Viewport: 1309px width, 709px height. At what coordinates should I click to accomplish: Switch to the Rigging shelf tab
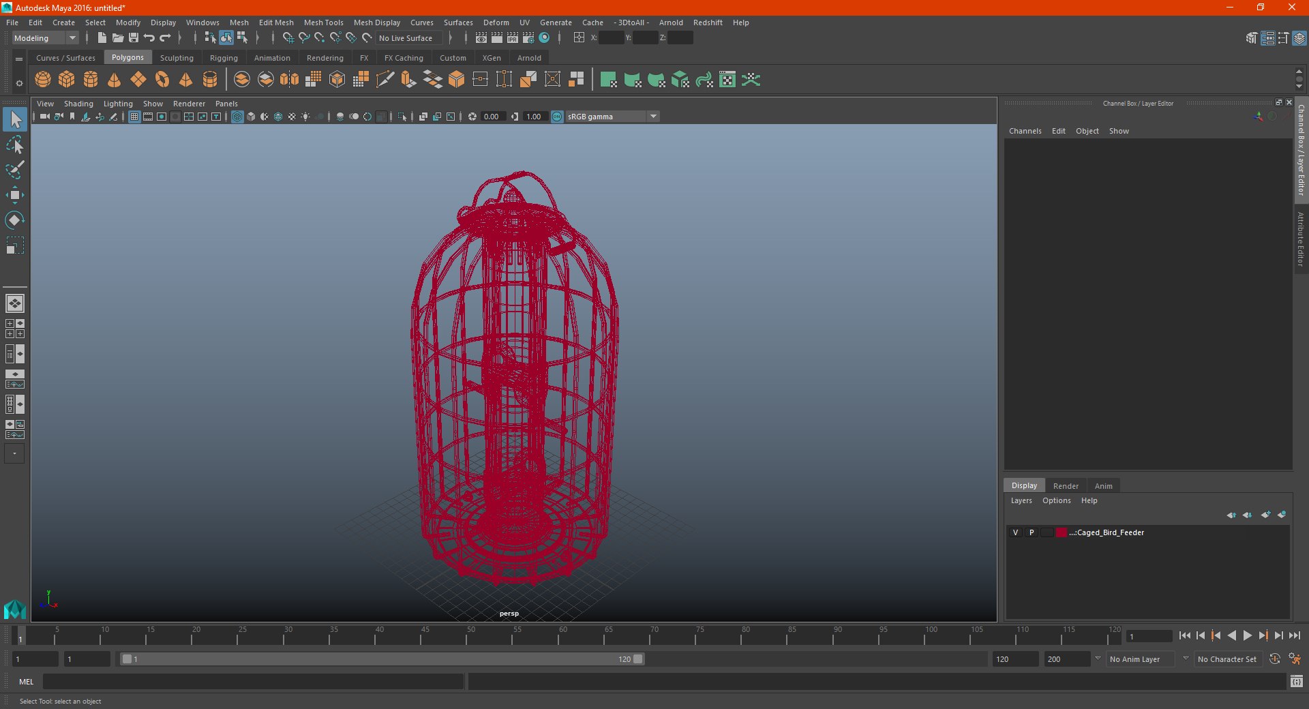224,58
